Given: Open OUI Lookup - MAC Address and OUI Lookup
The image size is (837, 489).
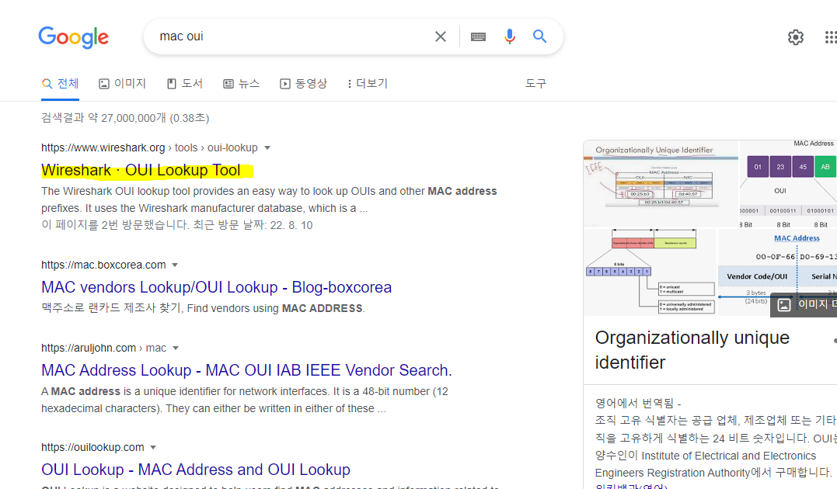Looking at the screenshot, I should click(x=195, y=470).
